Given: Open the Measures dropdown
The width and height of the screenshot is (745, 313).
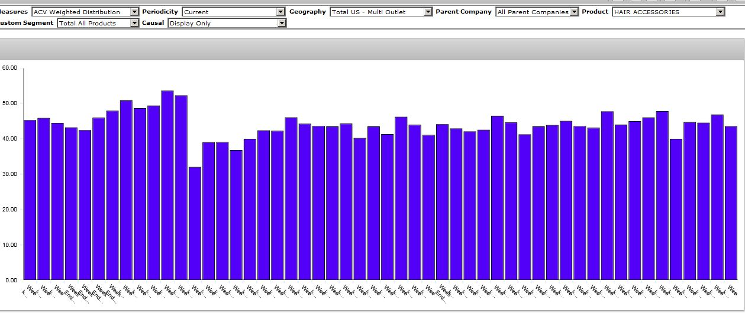Looking at the screenshot, I should 134,12.
